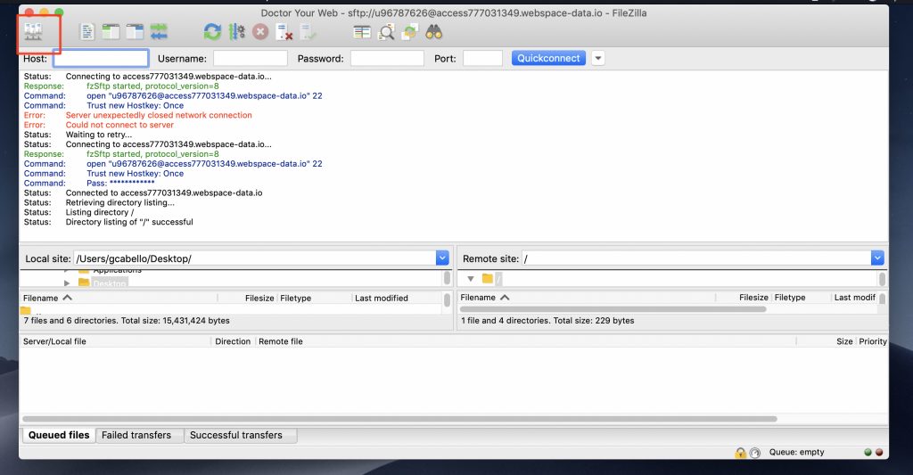Image resolution: width=913 pixels, height=475 pixels.
Task: Open the Site Manager icon
Action: tap(33, 32)
